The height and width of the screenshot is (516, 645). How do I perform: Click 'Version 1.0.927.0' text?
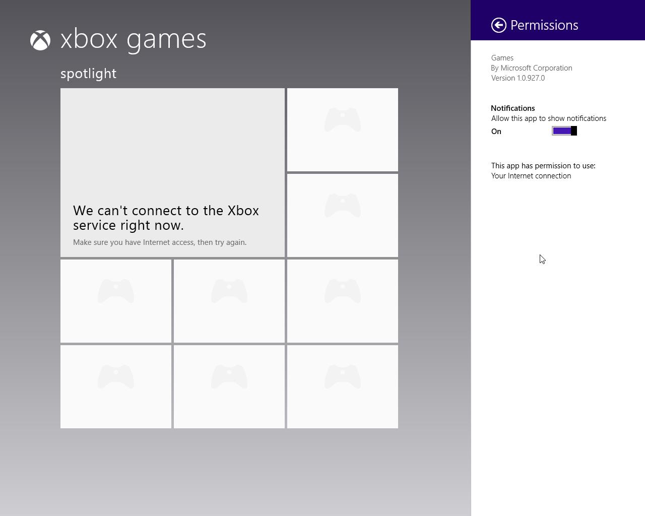point(518,78)
